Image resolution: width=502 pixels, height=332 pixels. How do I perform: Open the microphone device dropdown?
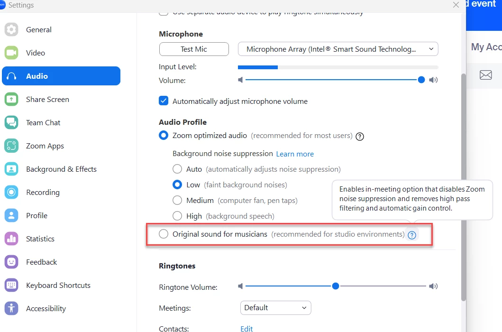coord(338,49)
